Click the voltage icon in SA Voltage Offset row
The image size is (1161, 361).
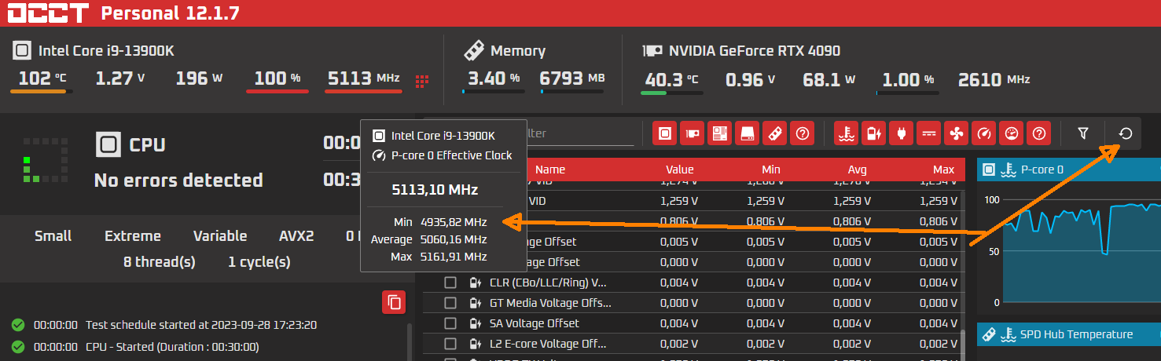pos(475,323)
